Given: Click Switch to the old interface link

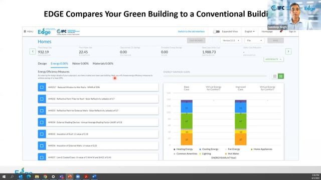Looking at the screenshot, I should [x=191, y=31].
